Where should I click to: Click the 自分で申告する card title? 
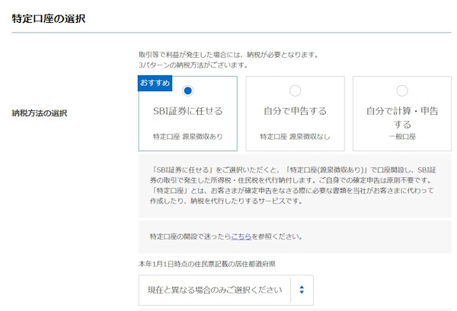pyautogui.click(x=295, y=111)
